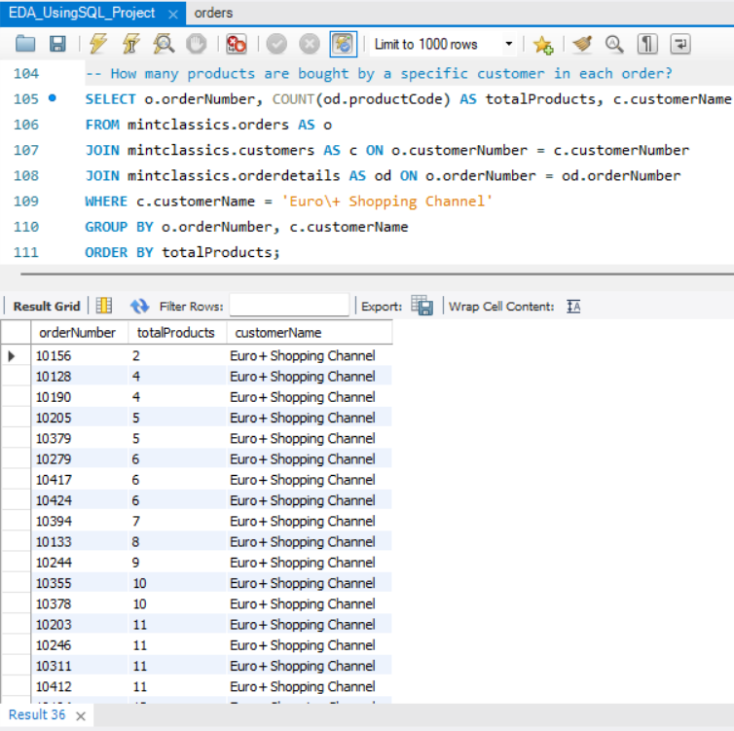
Task: Click totalProducts value 2 for order 10156
Action: (x=177, y=355)
